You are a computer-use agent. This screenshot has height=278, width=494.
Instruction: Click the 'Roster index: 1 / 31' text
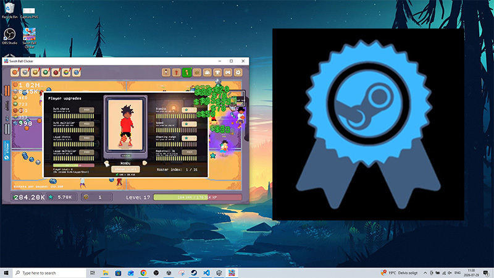tap(177, 169)
